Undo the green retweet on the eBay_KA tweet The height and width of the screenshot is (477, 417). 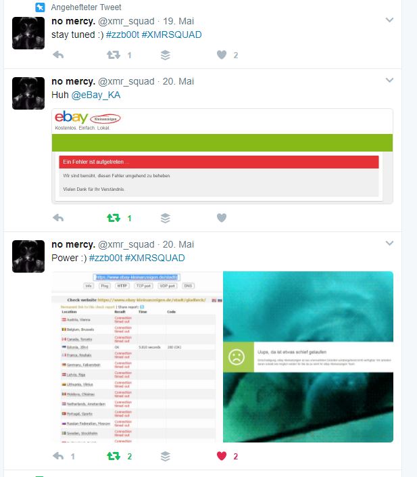[x=114, y=218]
